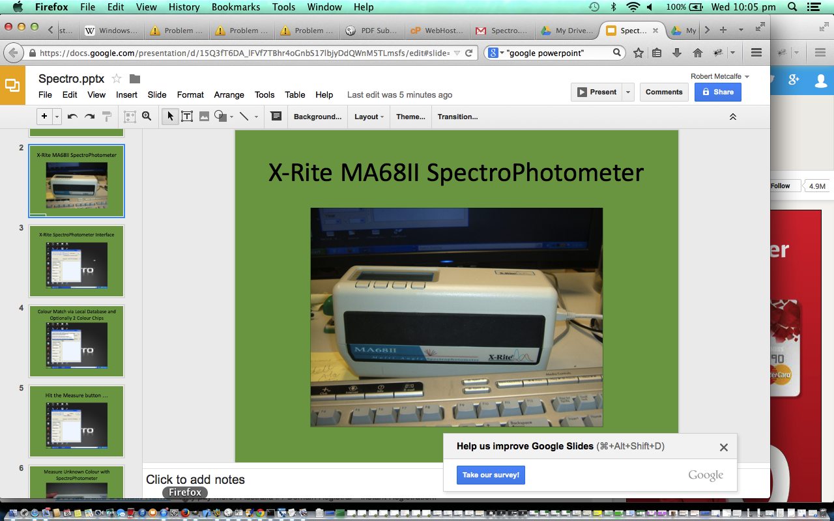Image resolution: width=834 pixels, height=521 pixels.
Task: Open the Arrange menu
Action: tap(229, 94)
